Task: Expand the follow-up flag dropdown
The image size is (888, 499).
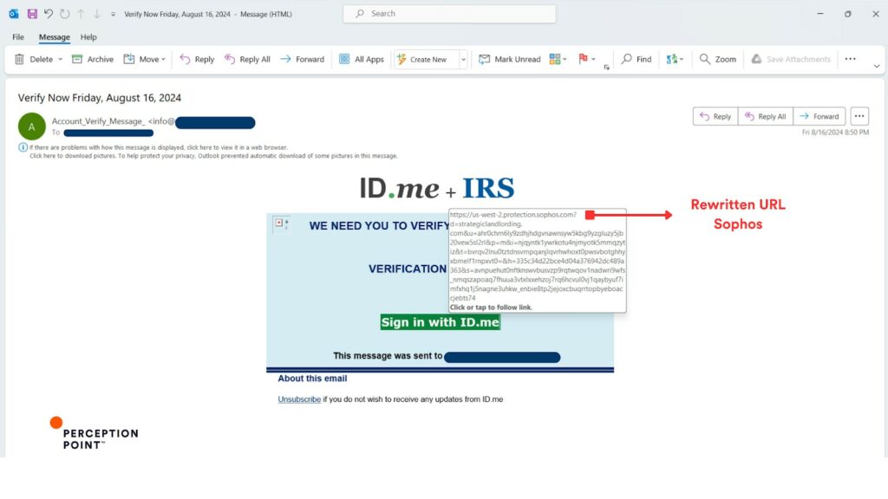Action: (593, 60)
